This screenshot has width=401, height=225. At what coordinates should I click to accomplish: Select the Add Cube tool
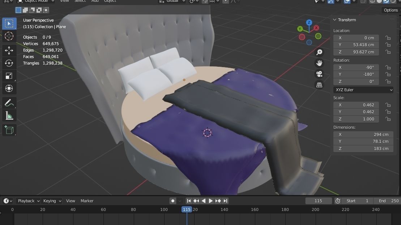point(9,130)
